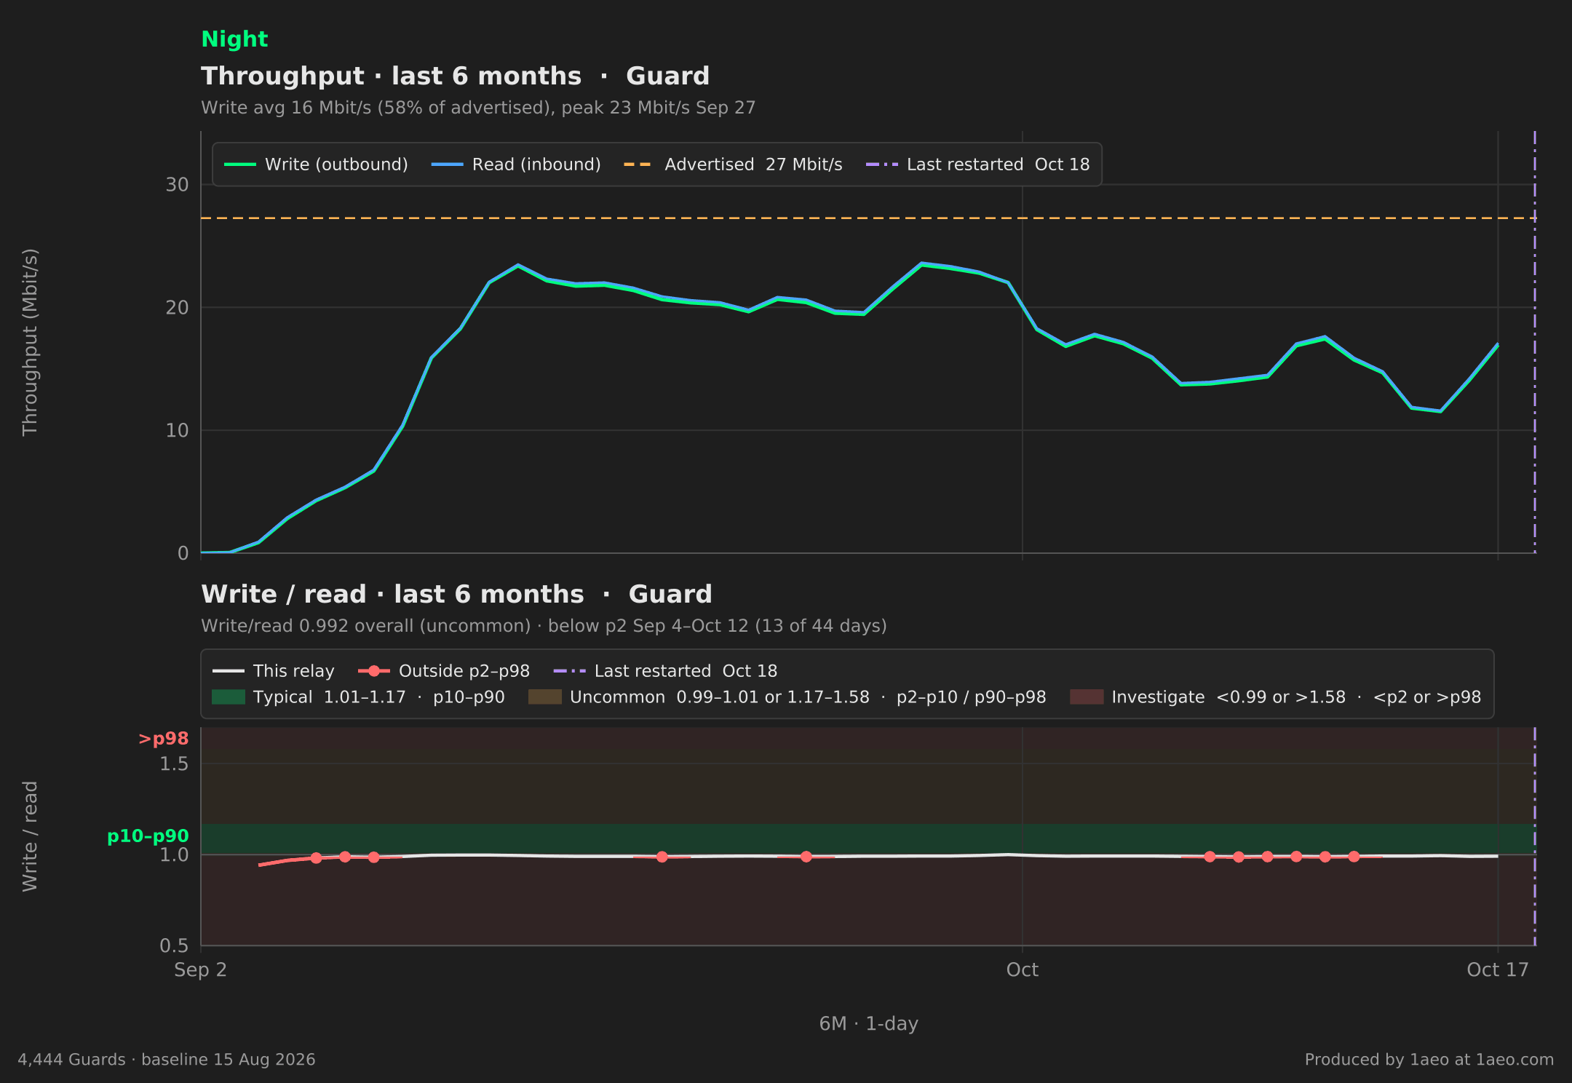
Task: Click the Sep 2 x-axis label
Action: (x=200, y=970)
